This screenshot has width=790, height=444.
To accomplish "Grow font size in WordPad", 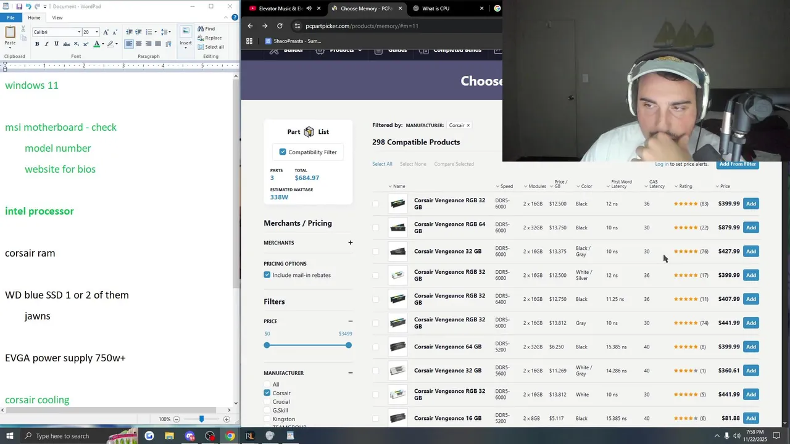I will coord(106,32).
